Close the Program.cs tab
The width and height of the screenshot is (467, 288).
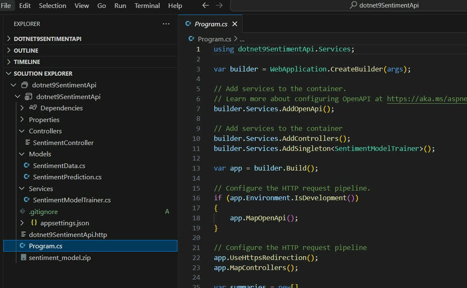[235, 24]
